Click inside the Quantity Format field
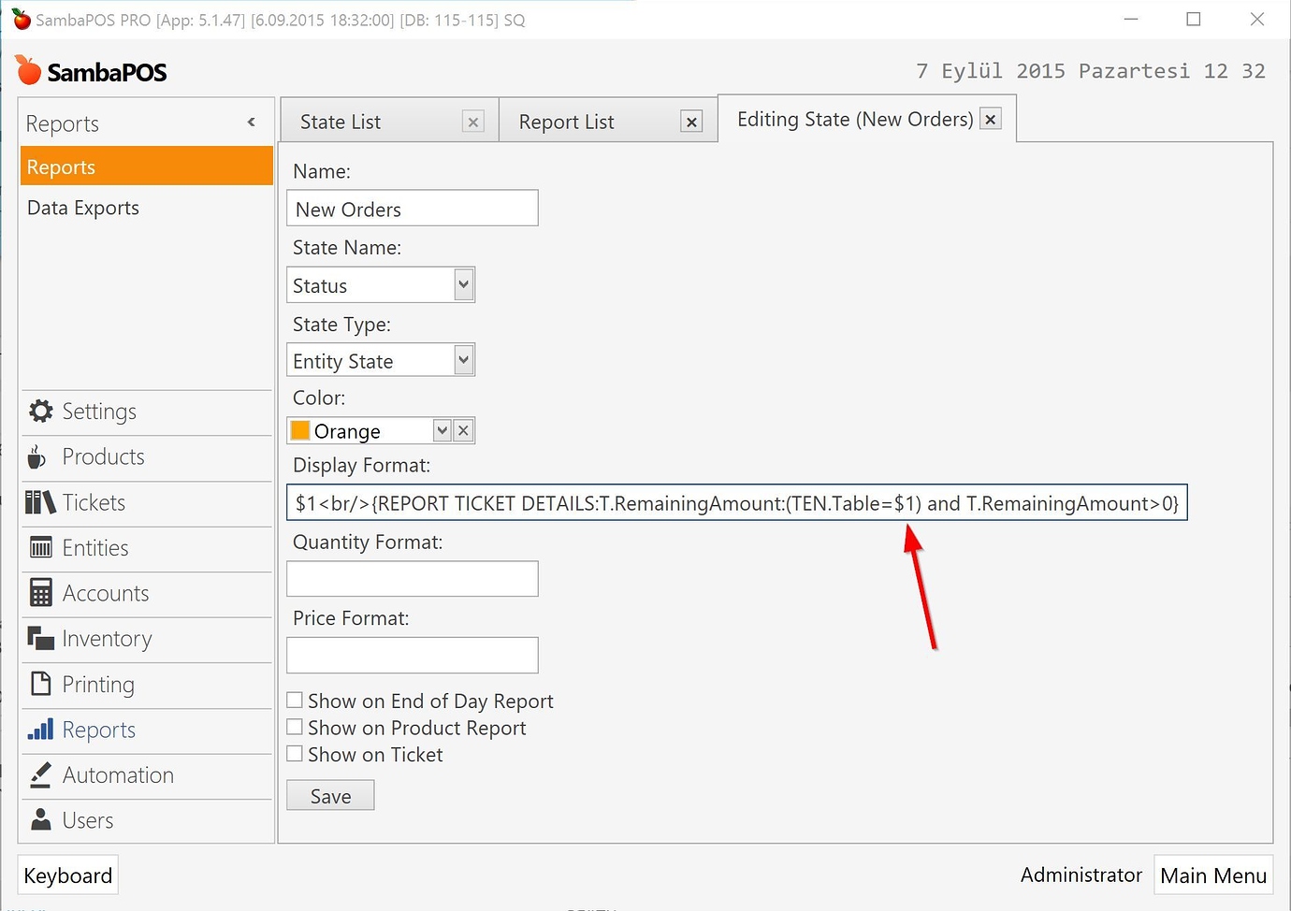The width and height of the screenshot is (1291, 911). pyautogui.click(x=412, y=578)
